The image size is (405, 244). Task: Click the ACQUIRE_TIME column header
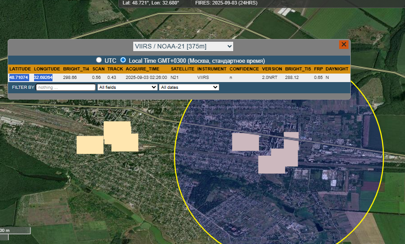143,69
